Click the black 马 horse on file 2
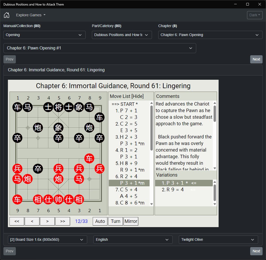Screen dimensions: 266x260 tap(28, 107)
